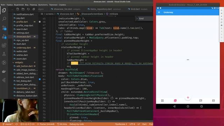Image resolution: width=224 pixels, height=126 pixels.
Task: Tap Android recent apps square button
Action: click(x=202, y=106)
